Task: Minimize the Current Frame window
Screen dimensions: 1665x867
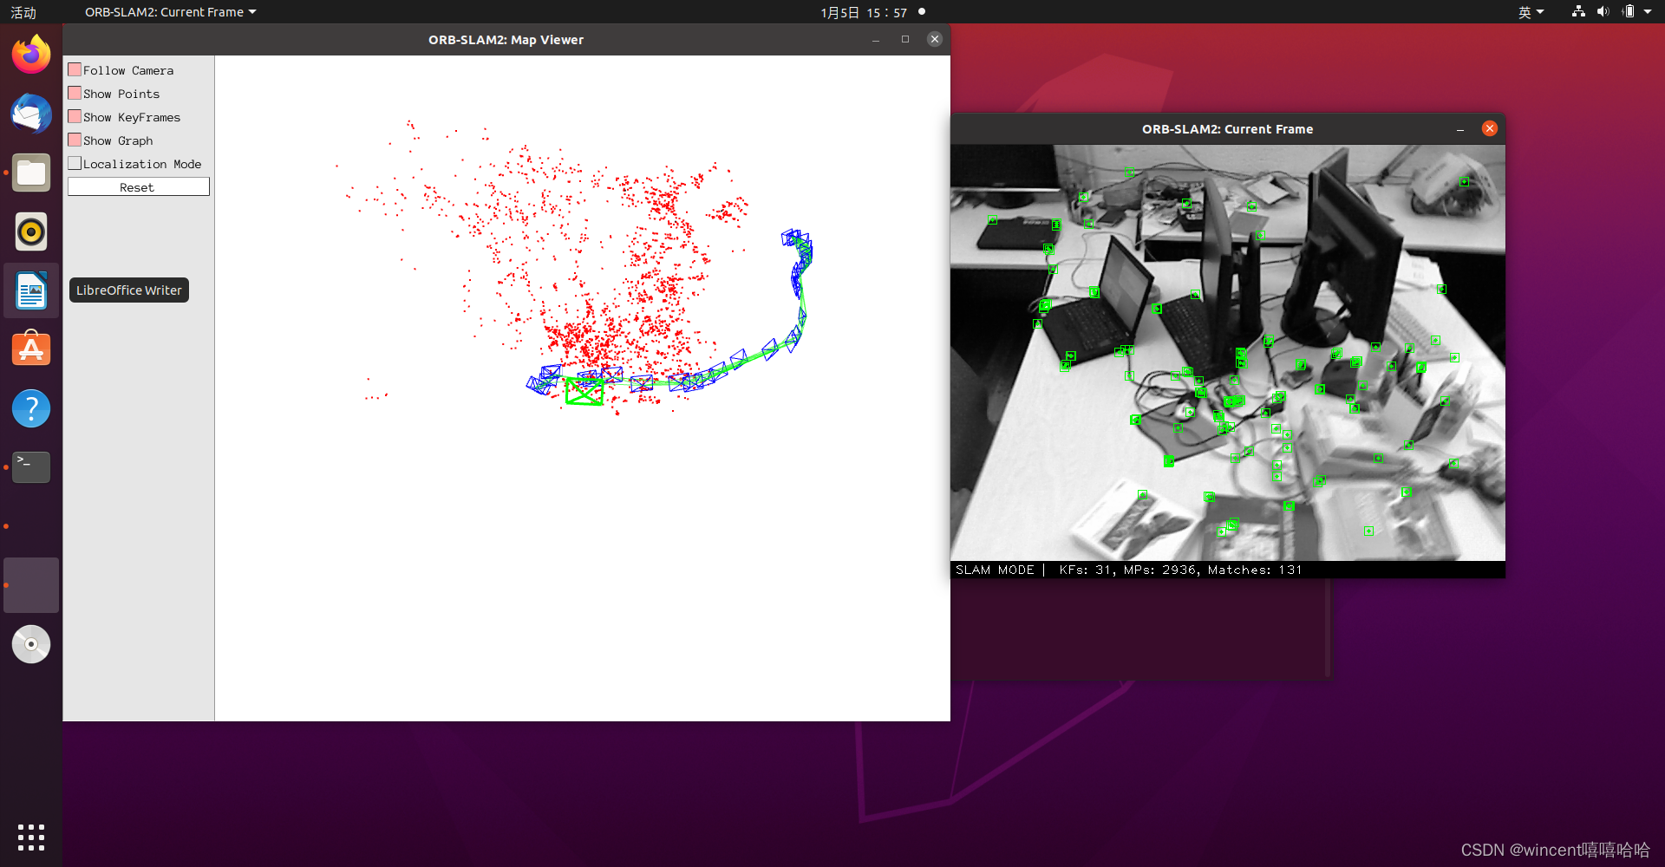Action: tap(1460, 129)
